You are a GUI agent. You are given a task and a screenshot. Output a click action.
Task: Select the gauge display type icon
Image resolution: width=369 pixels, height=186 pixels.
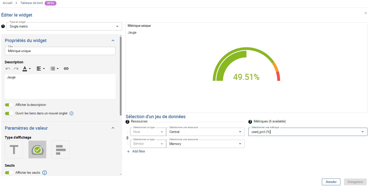(37, 149)
